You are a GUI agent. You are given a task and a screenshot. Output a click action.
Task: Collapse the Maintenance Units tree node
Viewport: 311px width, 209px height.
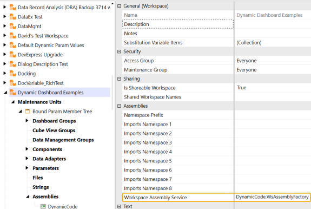pos(13,102)
